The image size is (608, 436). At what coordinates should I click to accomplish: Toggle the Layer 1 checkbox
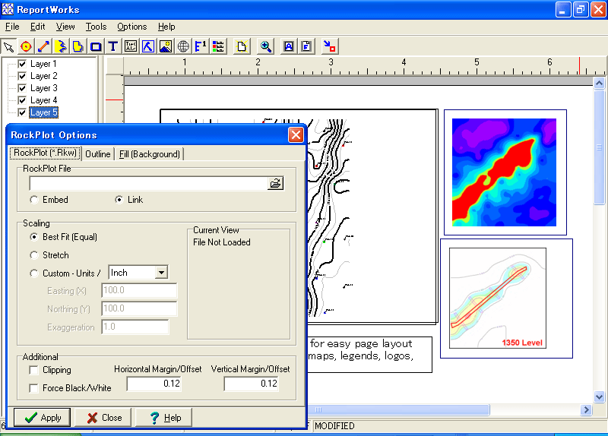22,64
